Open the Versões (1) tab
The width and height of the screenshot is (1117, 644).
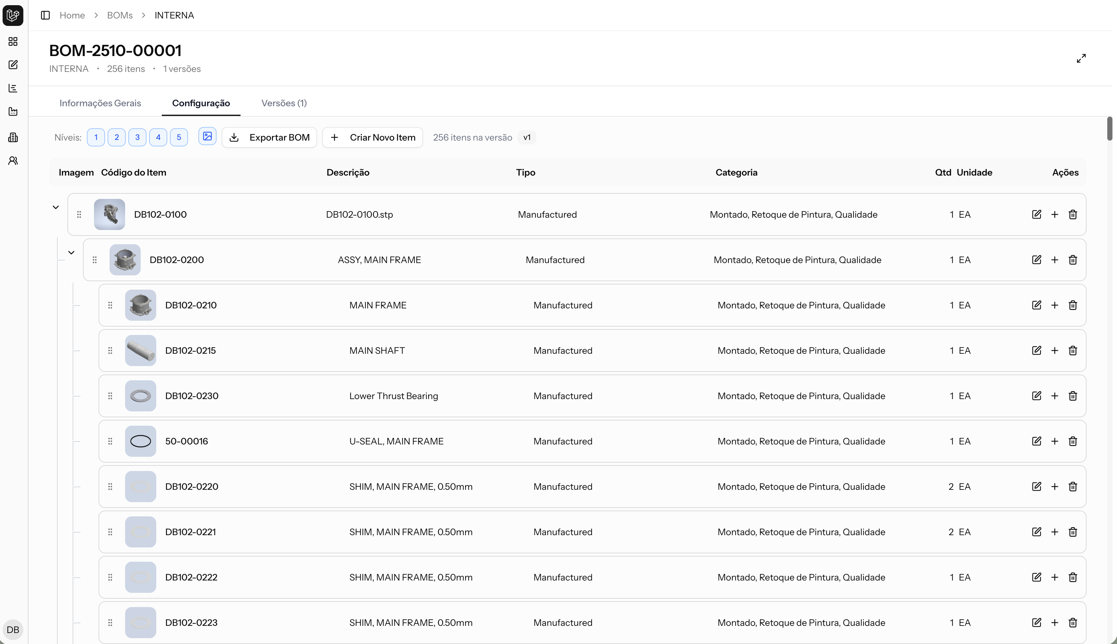pos(284,103)
